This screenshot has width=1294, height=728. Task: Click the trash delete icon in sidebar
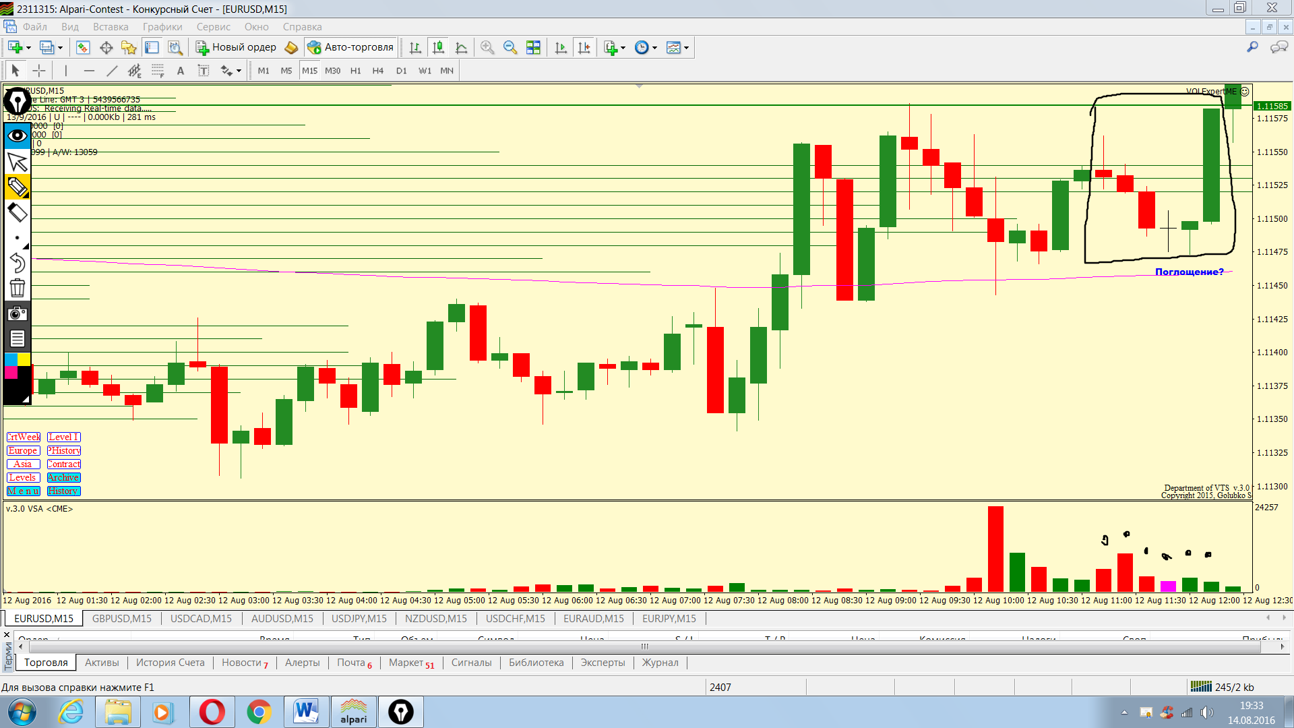(x=18, y=289)
